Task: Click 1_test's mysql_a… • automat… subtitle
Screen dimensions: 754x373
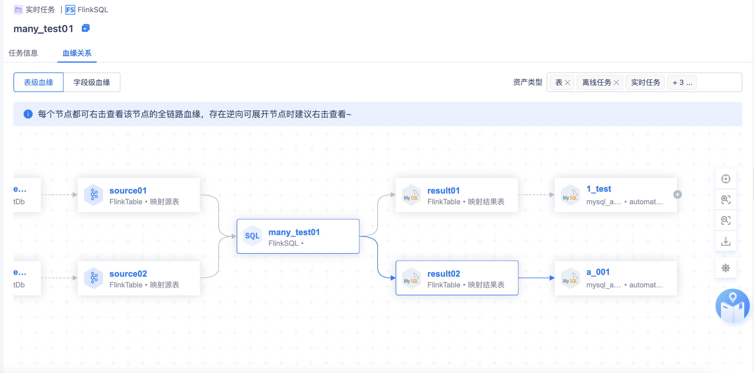Action: tap(625, 202)
